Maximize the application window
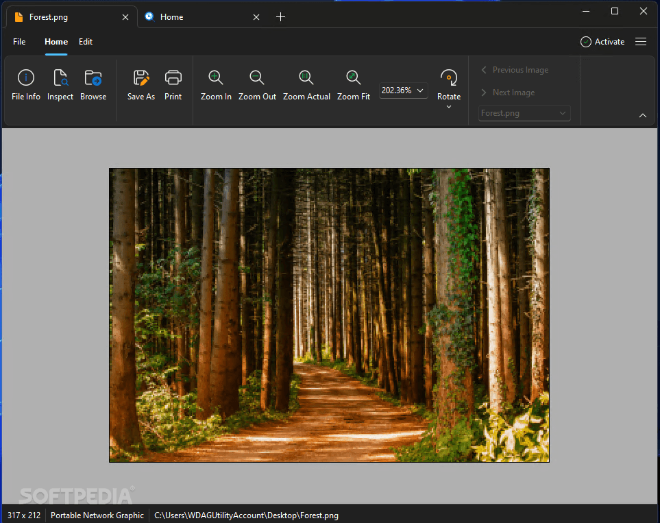Image resolution: width=660 pixels, height=523 pixels. (615, 12)
